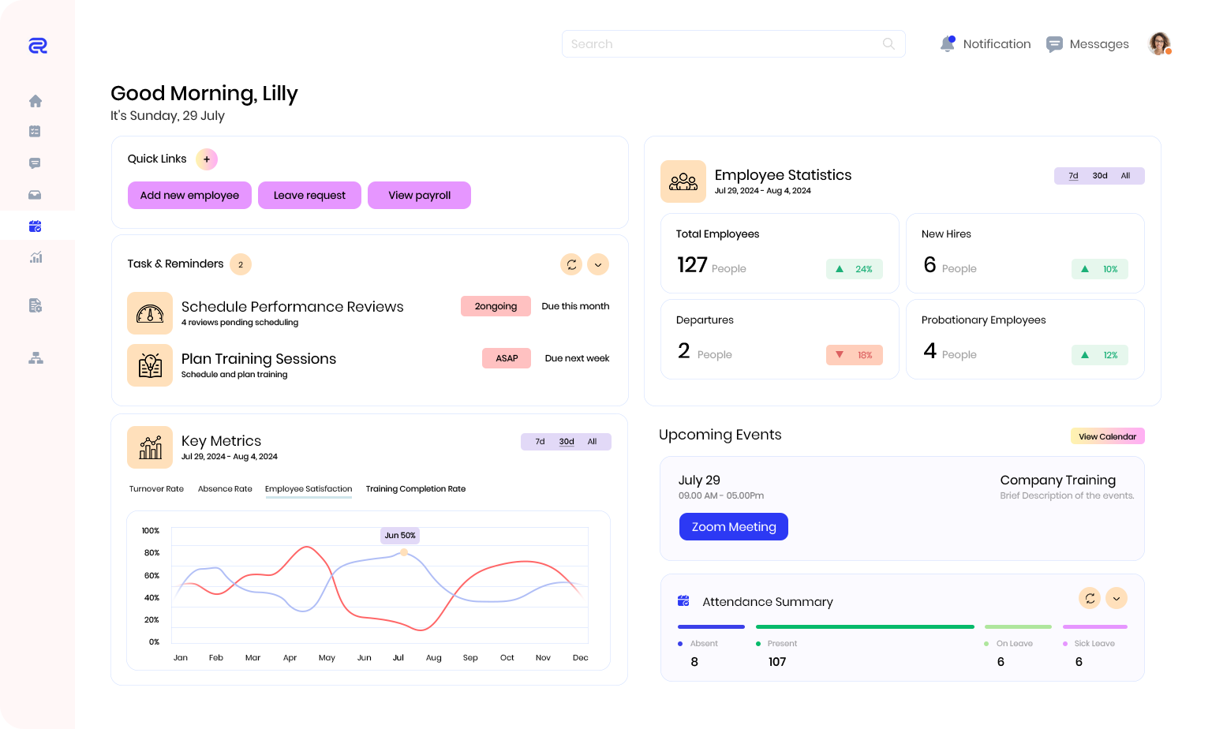Open the inbox tray sidebar icon
This screenshot has width=1212, height=729.
(35, 195)
